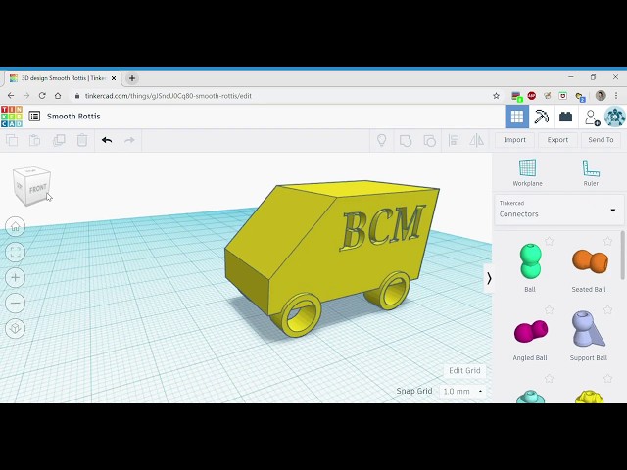Open a new browser tab
The height and width of the screenshot is (470, 627).
132,78
